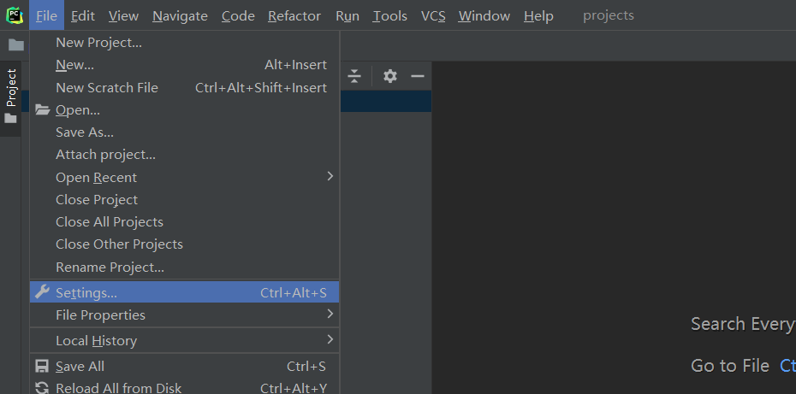Click the open folder icon beside Open
Screen dimensions: 796x394
pyautogui.click(x=43, y=109)
